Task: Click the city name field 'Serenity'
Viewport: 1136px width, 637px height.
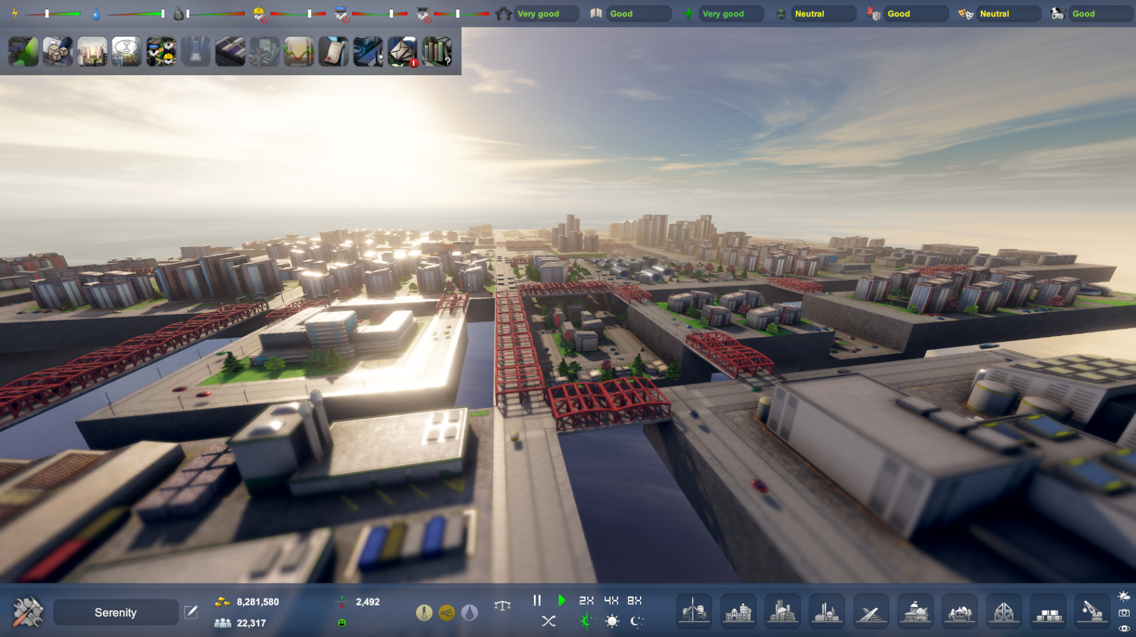Action: 115,612
